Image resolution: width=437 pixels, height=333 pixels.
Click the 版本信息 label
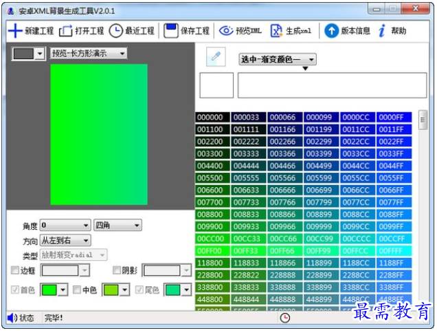point(356,31)
